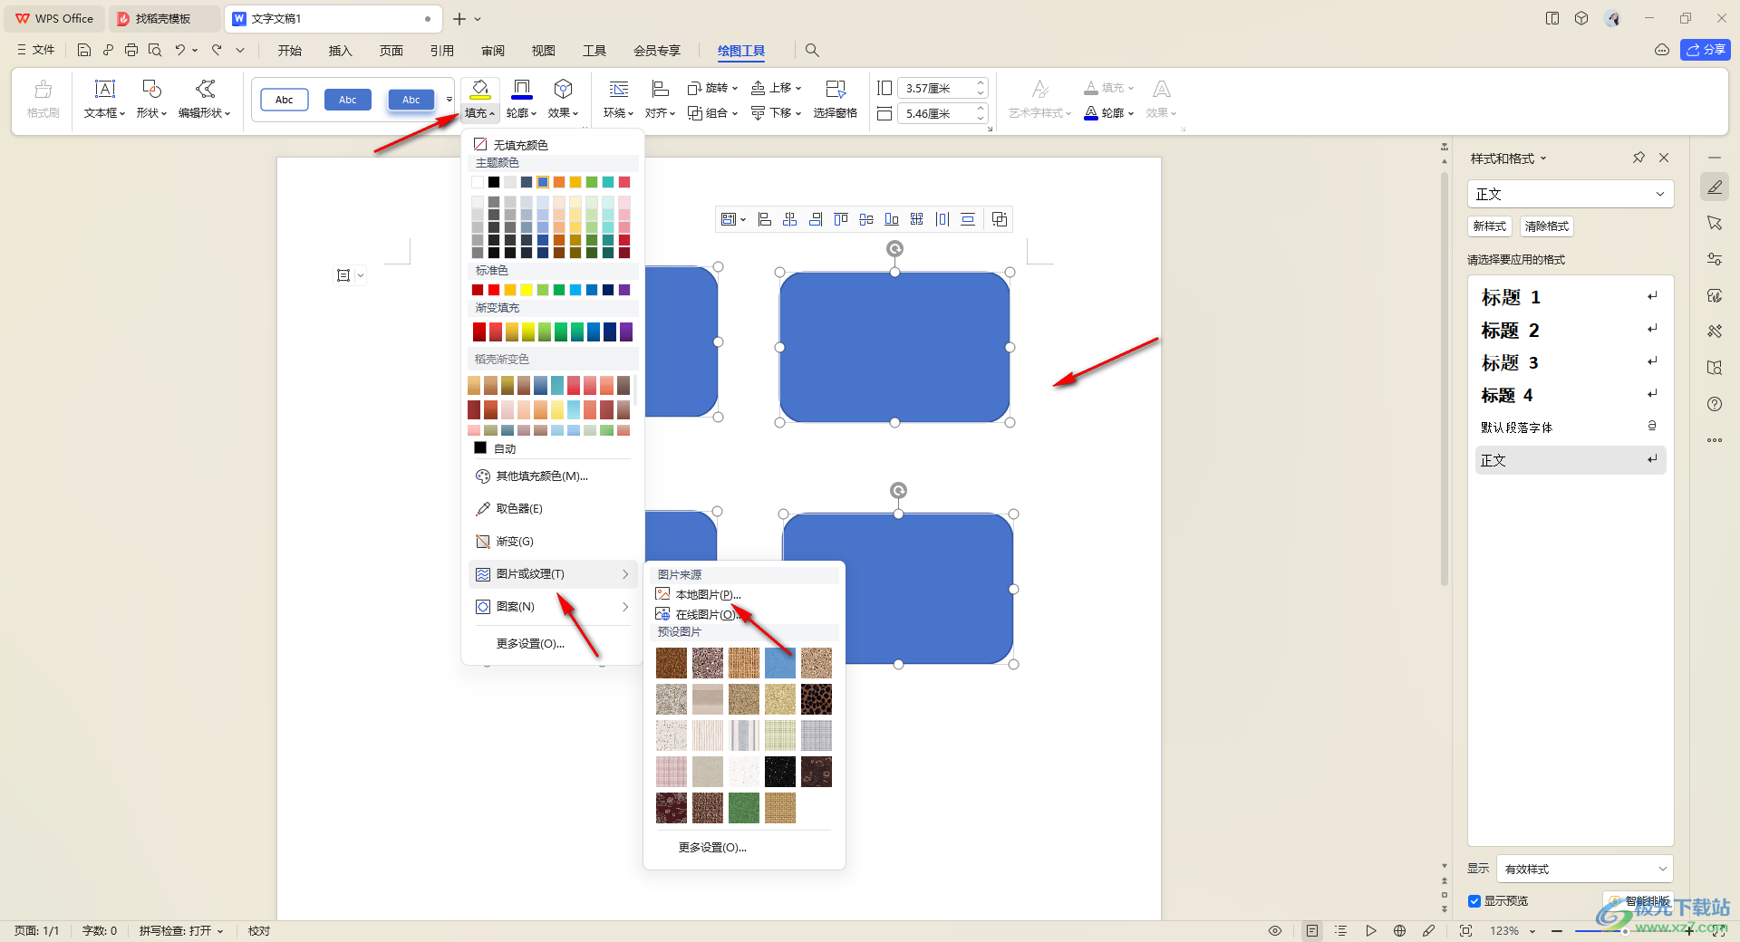This screenshot has height=942, width=1740.
Task: Switch to the Page tab
Action: [x=391, y=51]
